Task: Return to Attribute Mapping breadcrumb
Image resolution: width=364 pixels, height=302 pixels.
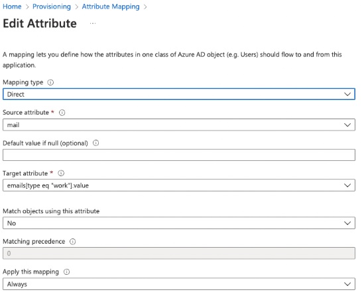Action: click(111, 7)
